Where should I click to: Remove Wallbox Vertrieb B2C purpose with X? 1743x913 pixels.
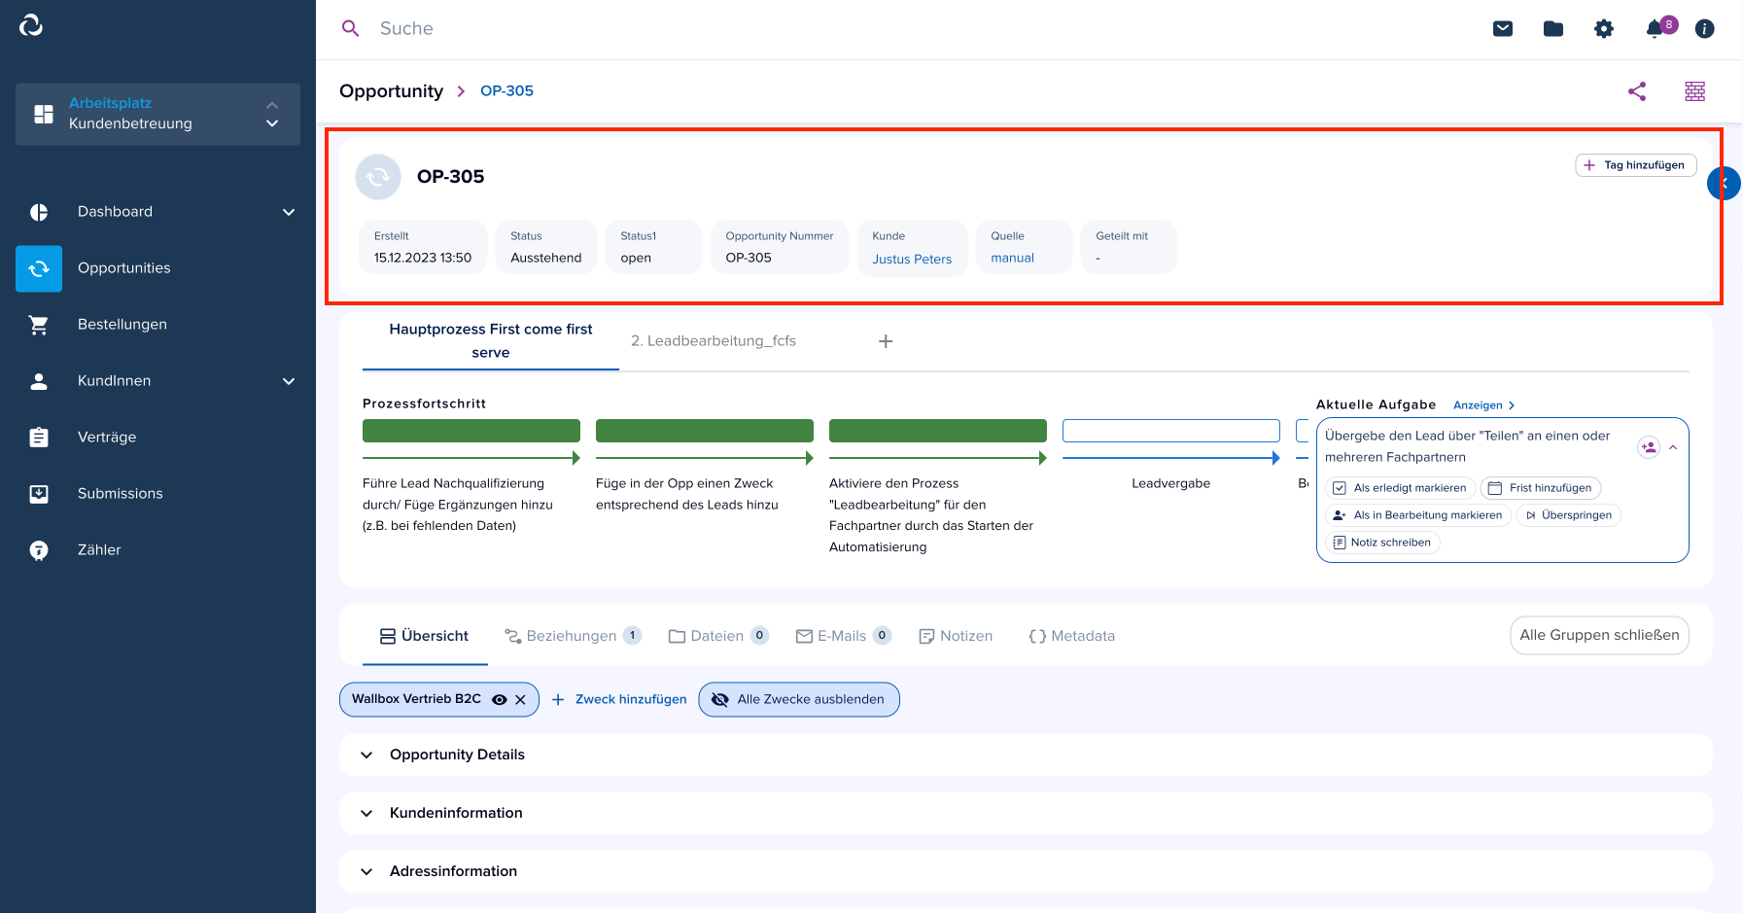[x=520, y=699]
